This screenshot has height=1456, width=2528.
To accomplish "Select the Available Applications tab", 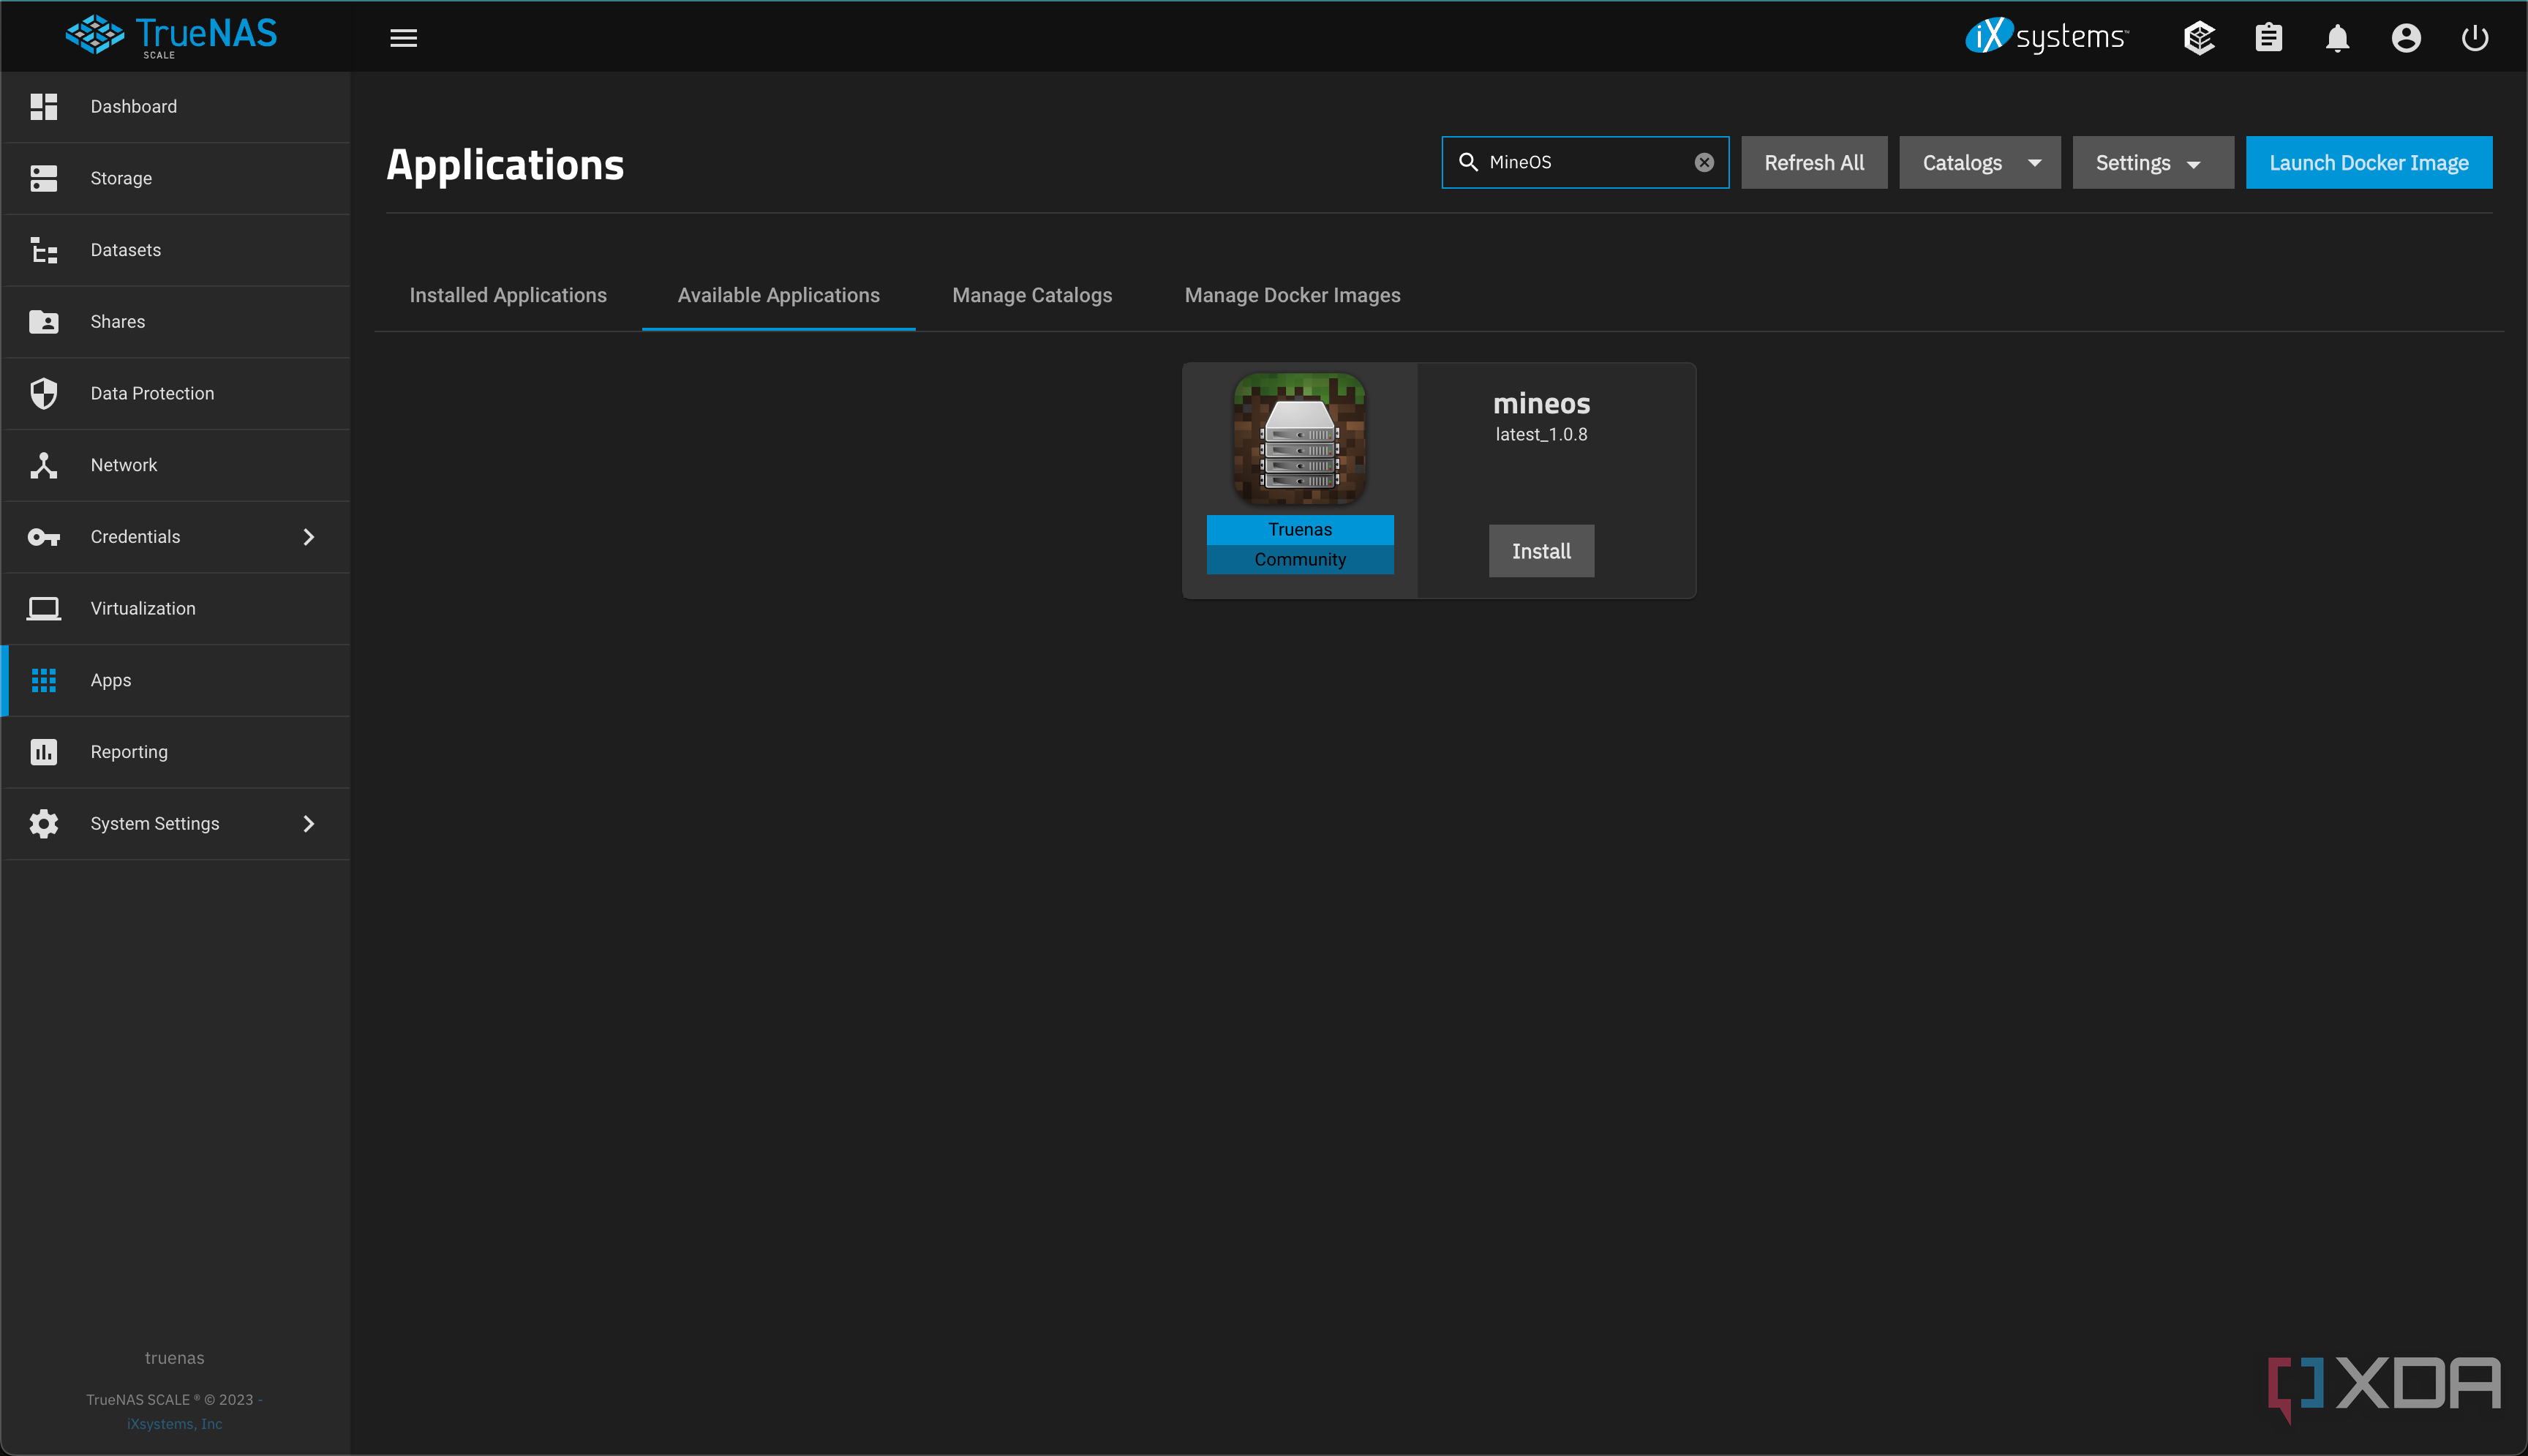I will [779, 296].
